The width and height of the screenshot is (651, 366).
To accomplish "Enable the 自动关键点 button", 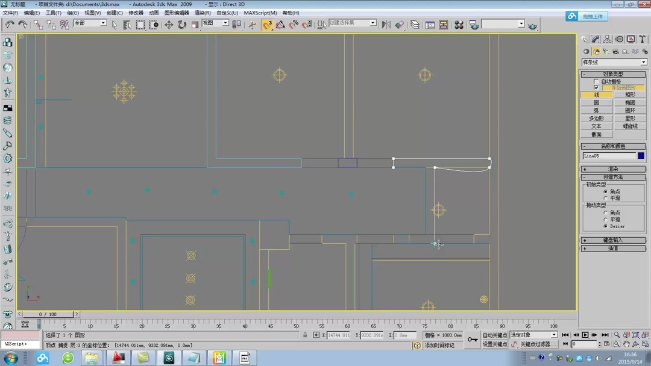I will click(495, 335).
